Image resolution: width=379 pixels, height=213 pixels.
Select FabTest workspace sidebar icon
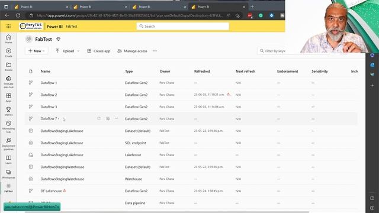pyautogui.click(x=8, y=188)
